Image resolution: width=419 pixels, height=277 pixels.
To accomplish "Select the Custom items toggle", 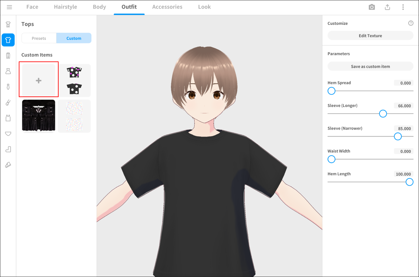I will (x=74, y=38).
